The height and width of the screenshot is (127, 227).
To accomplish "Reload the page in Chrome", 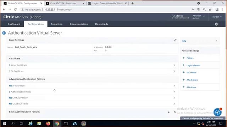I will 15,10.
